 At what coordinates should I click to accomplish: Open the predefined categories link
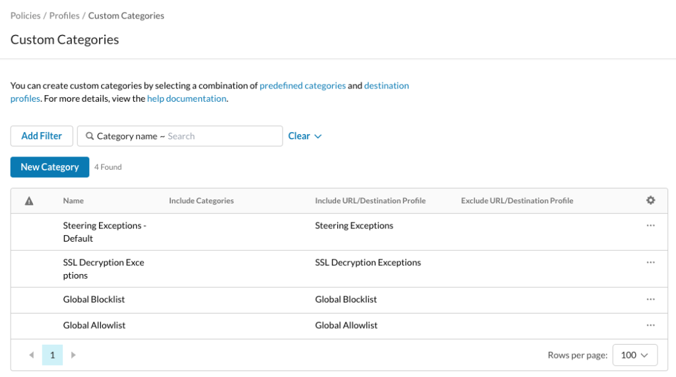pos(302,85)
